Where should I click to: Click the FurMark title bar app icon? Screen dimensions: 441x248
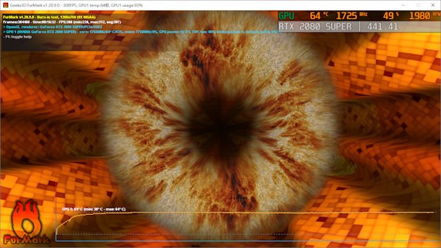6,5
